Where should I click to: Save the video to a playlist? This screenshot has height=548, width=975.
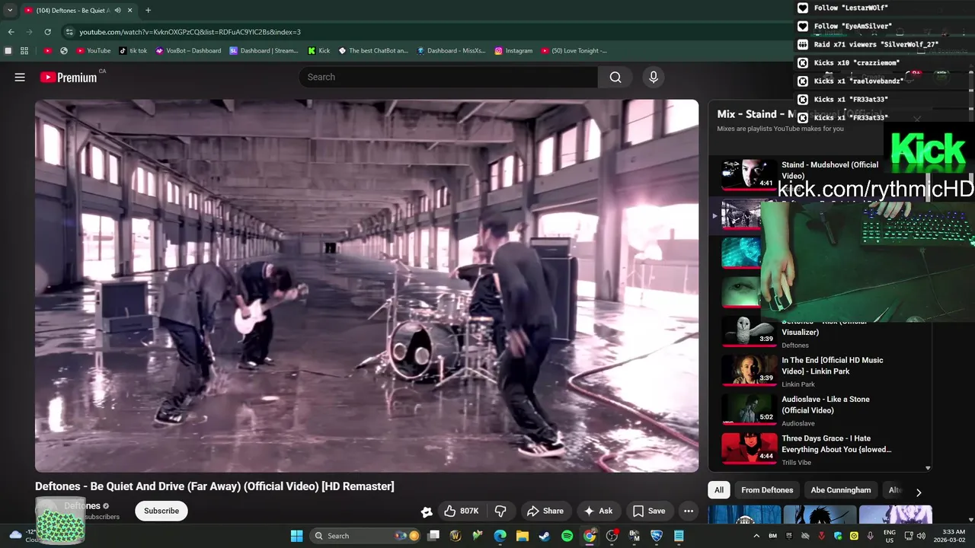(649, 511)
